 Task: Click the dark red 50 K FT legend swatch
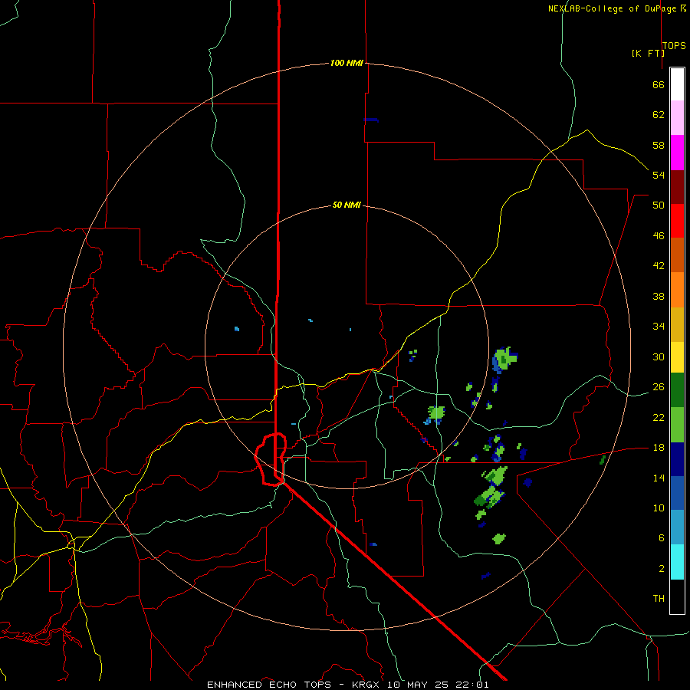(x=677, y=187)
